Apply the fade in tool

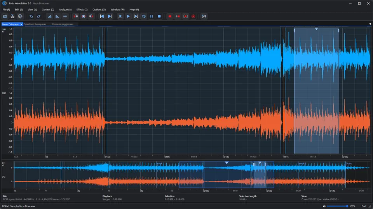(x=49, y=16)
